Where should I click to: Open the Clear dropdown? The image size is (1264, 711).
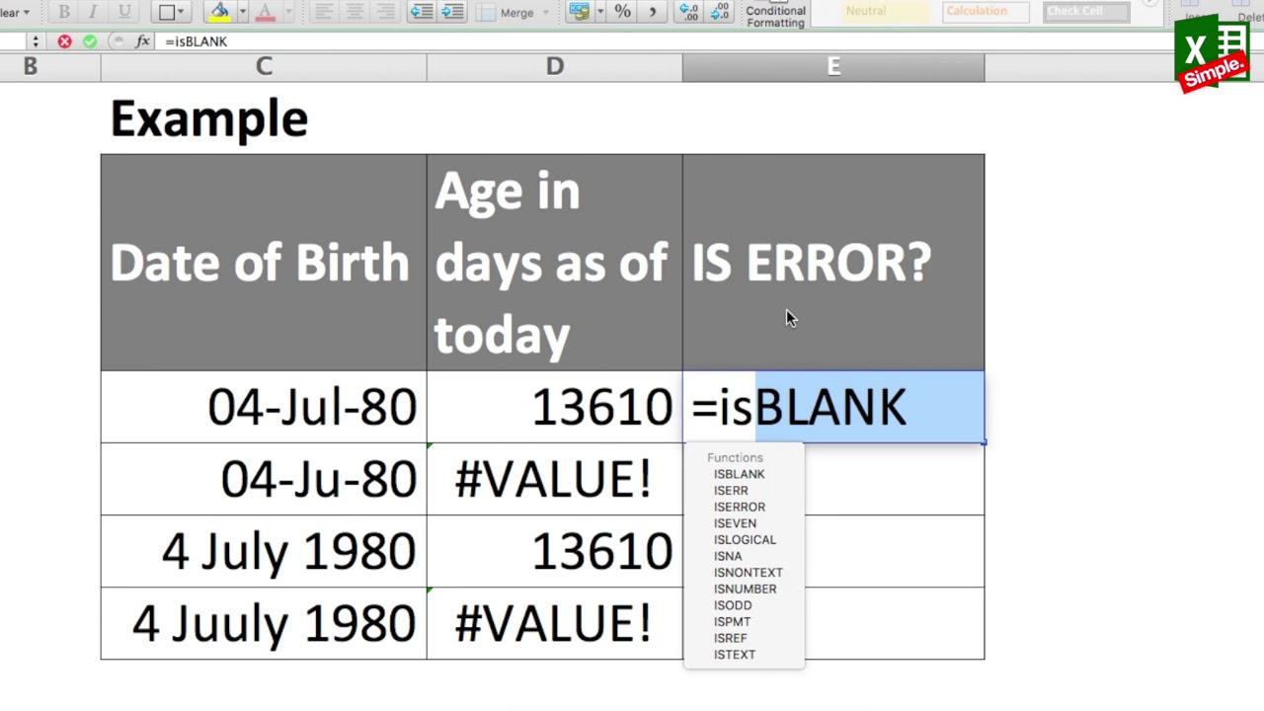pyautogui.click(x=15, y=12)
